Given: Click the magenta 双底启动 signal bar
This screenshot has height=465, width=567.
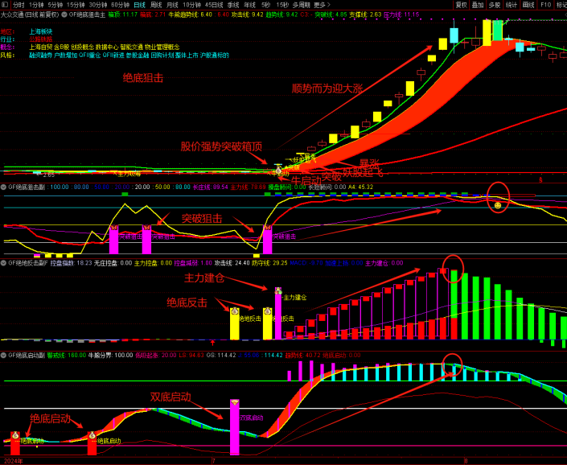Looking at the screenshot, I should click(235, 426).
